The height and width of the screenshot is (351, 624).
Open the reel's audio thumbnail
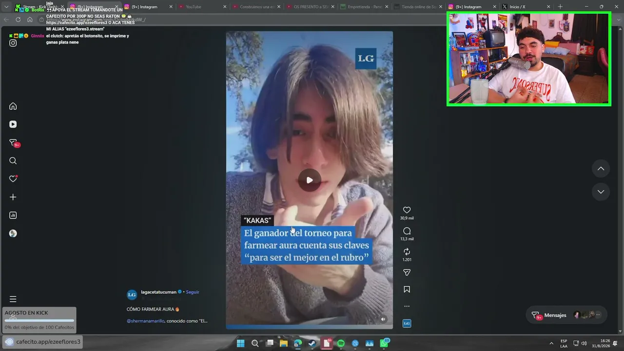click(x=407, y=323)
